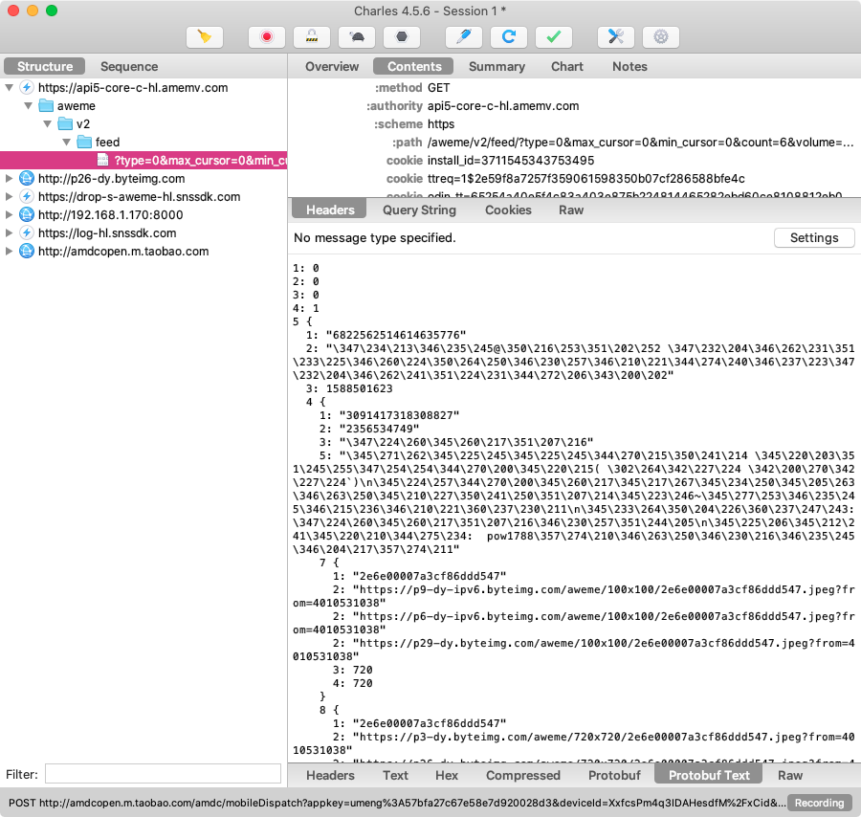Select response Raw tab at bottom
The width and height of the screenshot is (861, 817).
tap(789, 775)
